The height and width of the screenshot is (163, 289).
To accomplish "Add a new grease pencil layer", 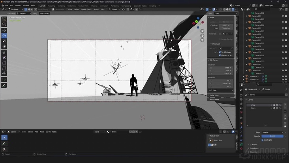I will [286, 105].
